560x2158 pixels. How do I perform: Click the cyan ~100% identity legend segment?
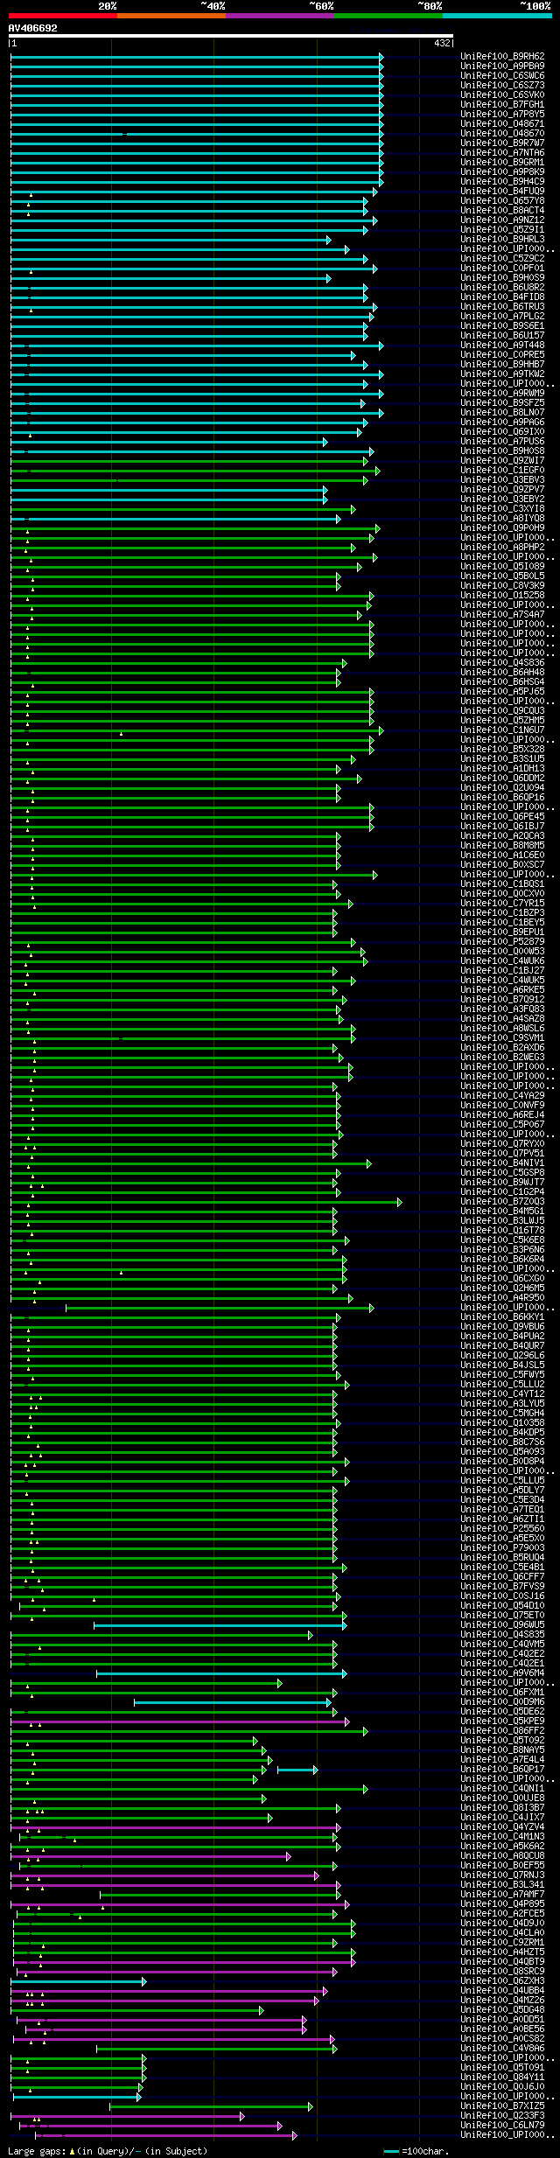coord(497,15)
